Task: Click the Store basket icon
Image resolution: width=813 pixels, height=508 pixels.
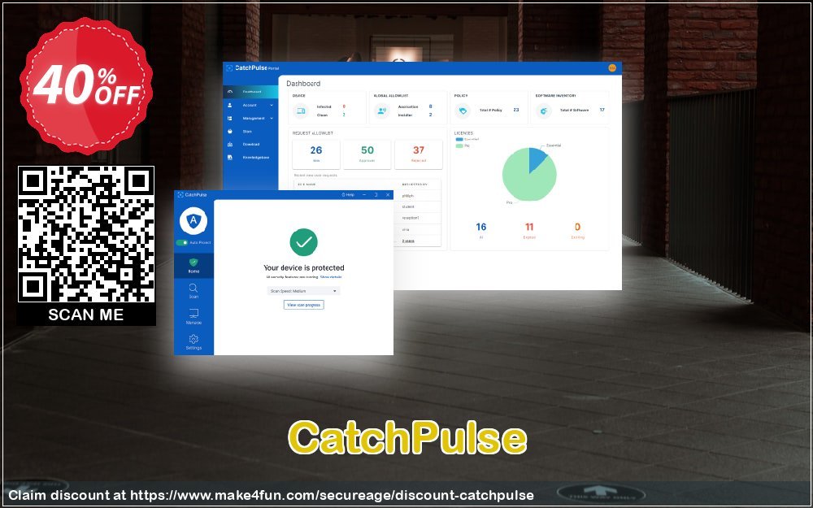Action: coord(230,131)
